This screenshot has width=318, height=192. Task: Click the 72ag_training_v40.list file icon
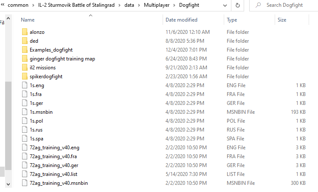tap(25, 174)
